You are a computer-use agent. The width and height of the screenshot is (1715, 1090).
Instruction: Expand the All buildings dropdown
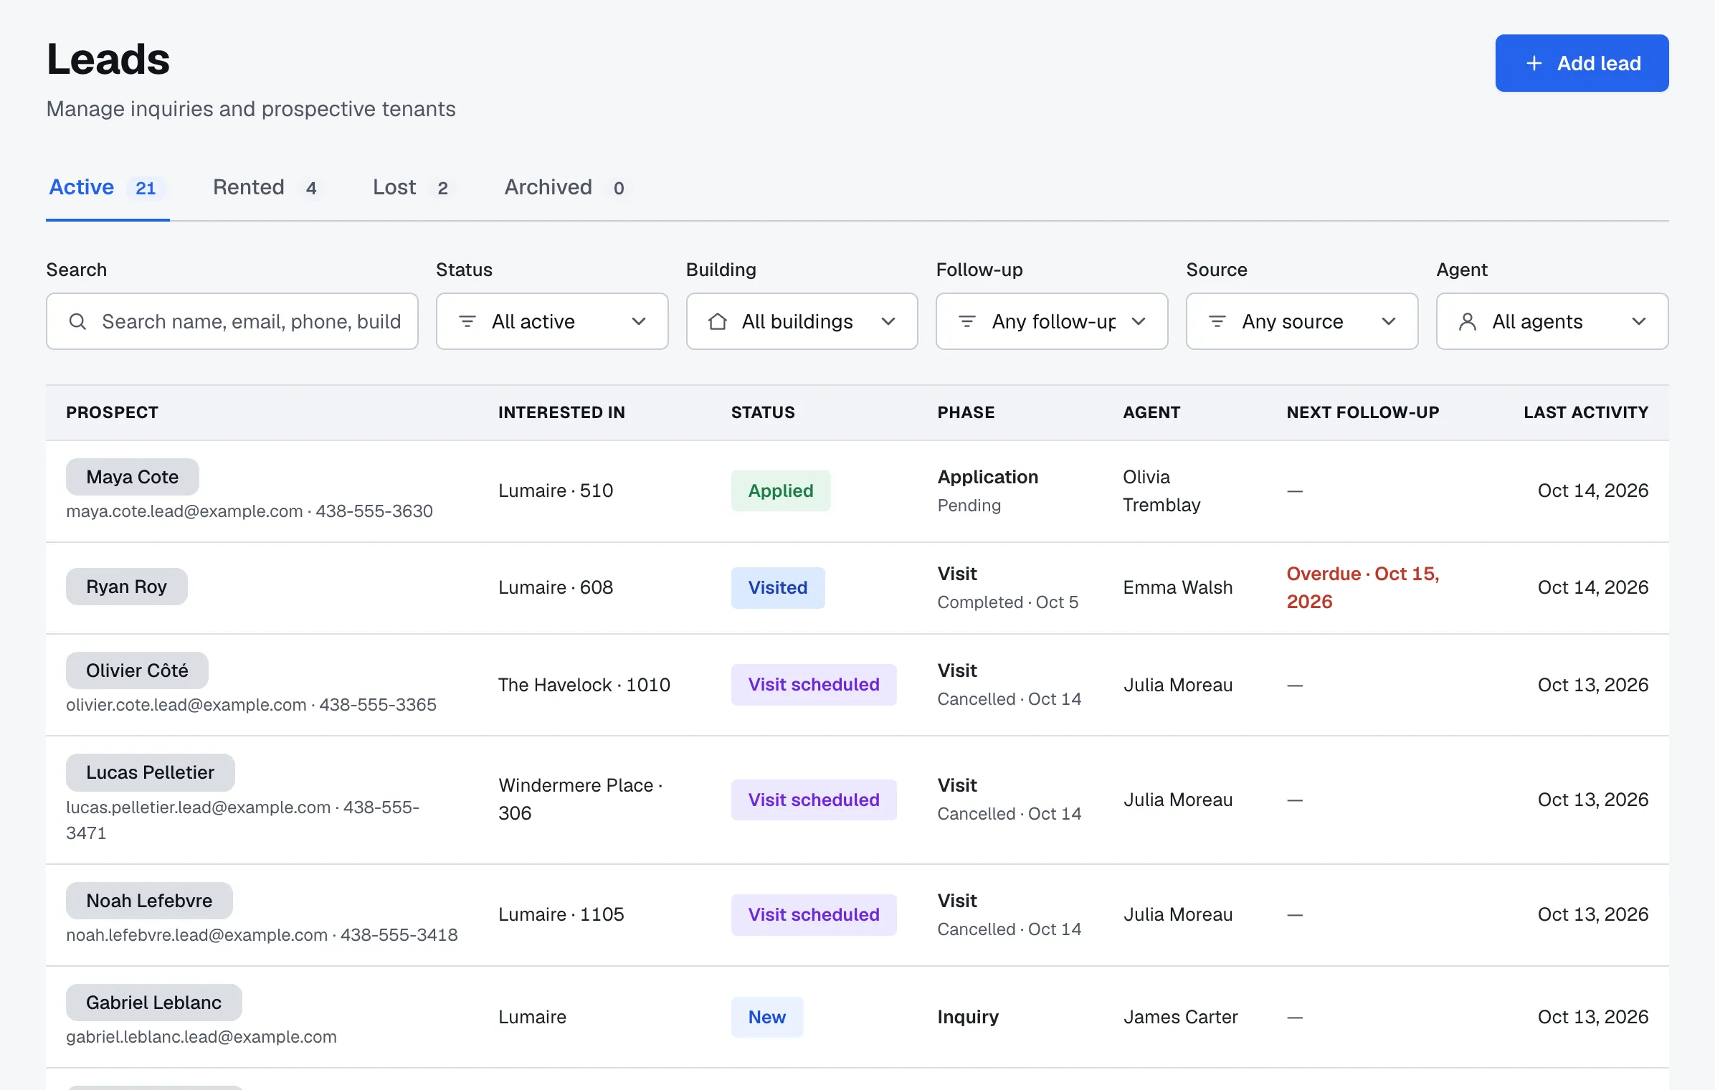802,321
